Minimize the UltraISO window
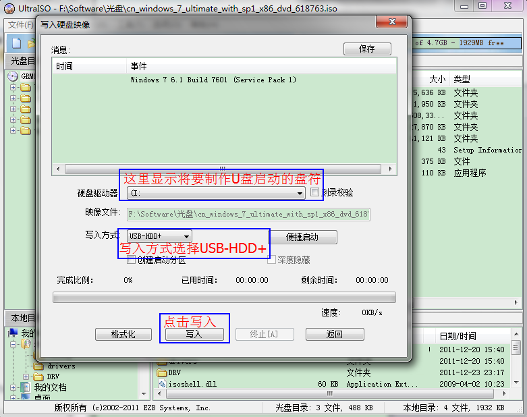The height and width of the screenshot is (417, 527). [x=464, y=5]
